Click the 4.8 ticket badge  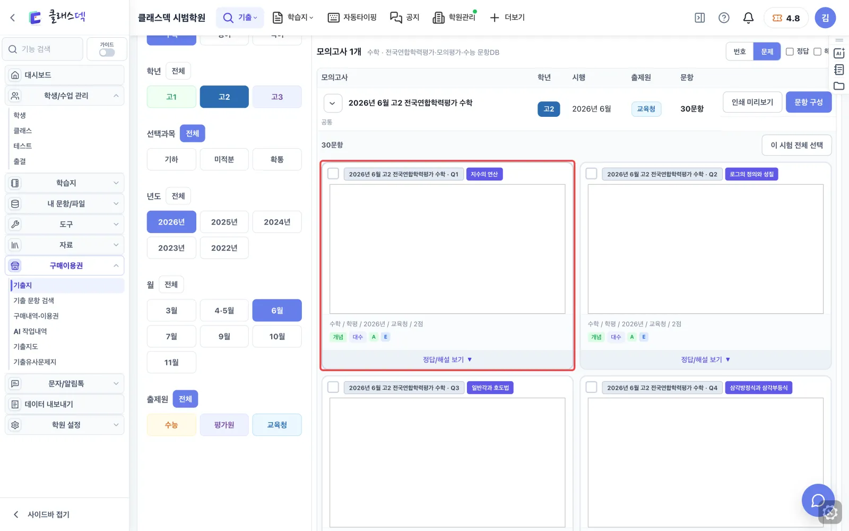pos(786,18)
